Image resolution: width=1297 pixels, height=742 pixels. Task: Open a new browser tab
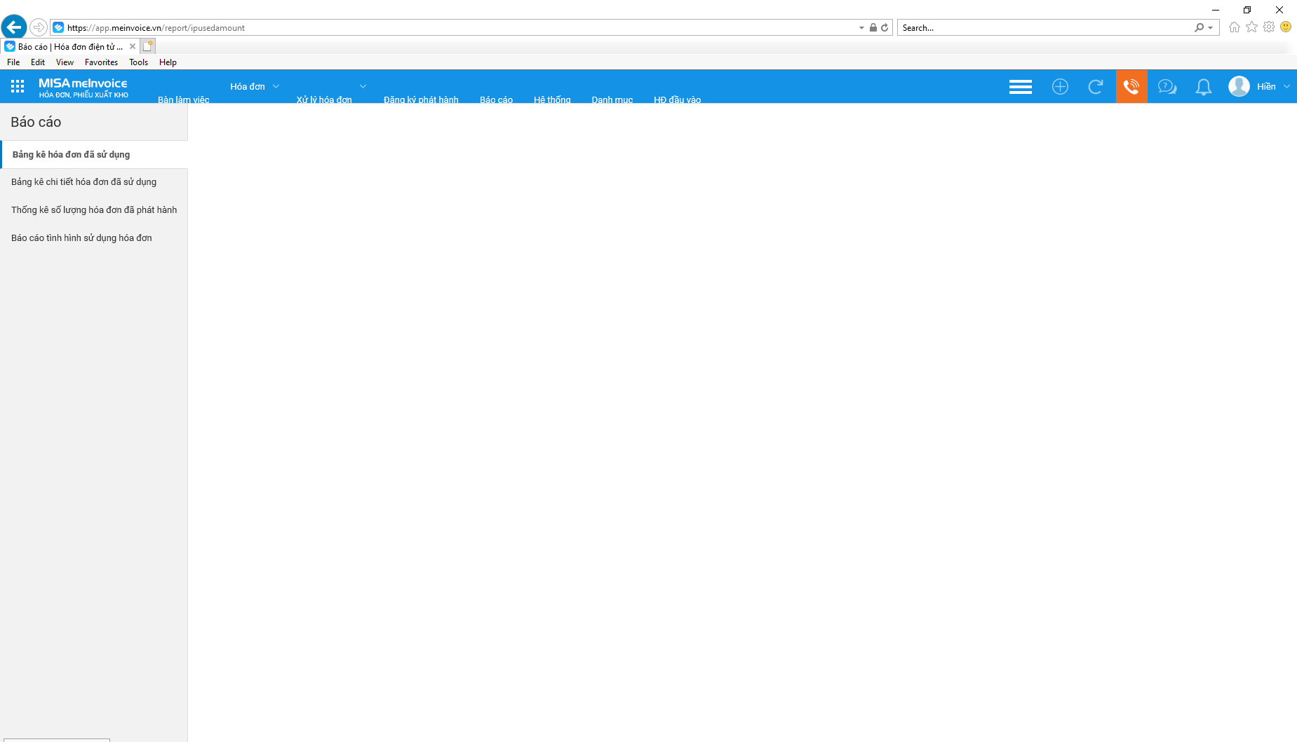(147, 46)
